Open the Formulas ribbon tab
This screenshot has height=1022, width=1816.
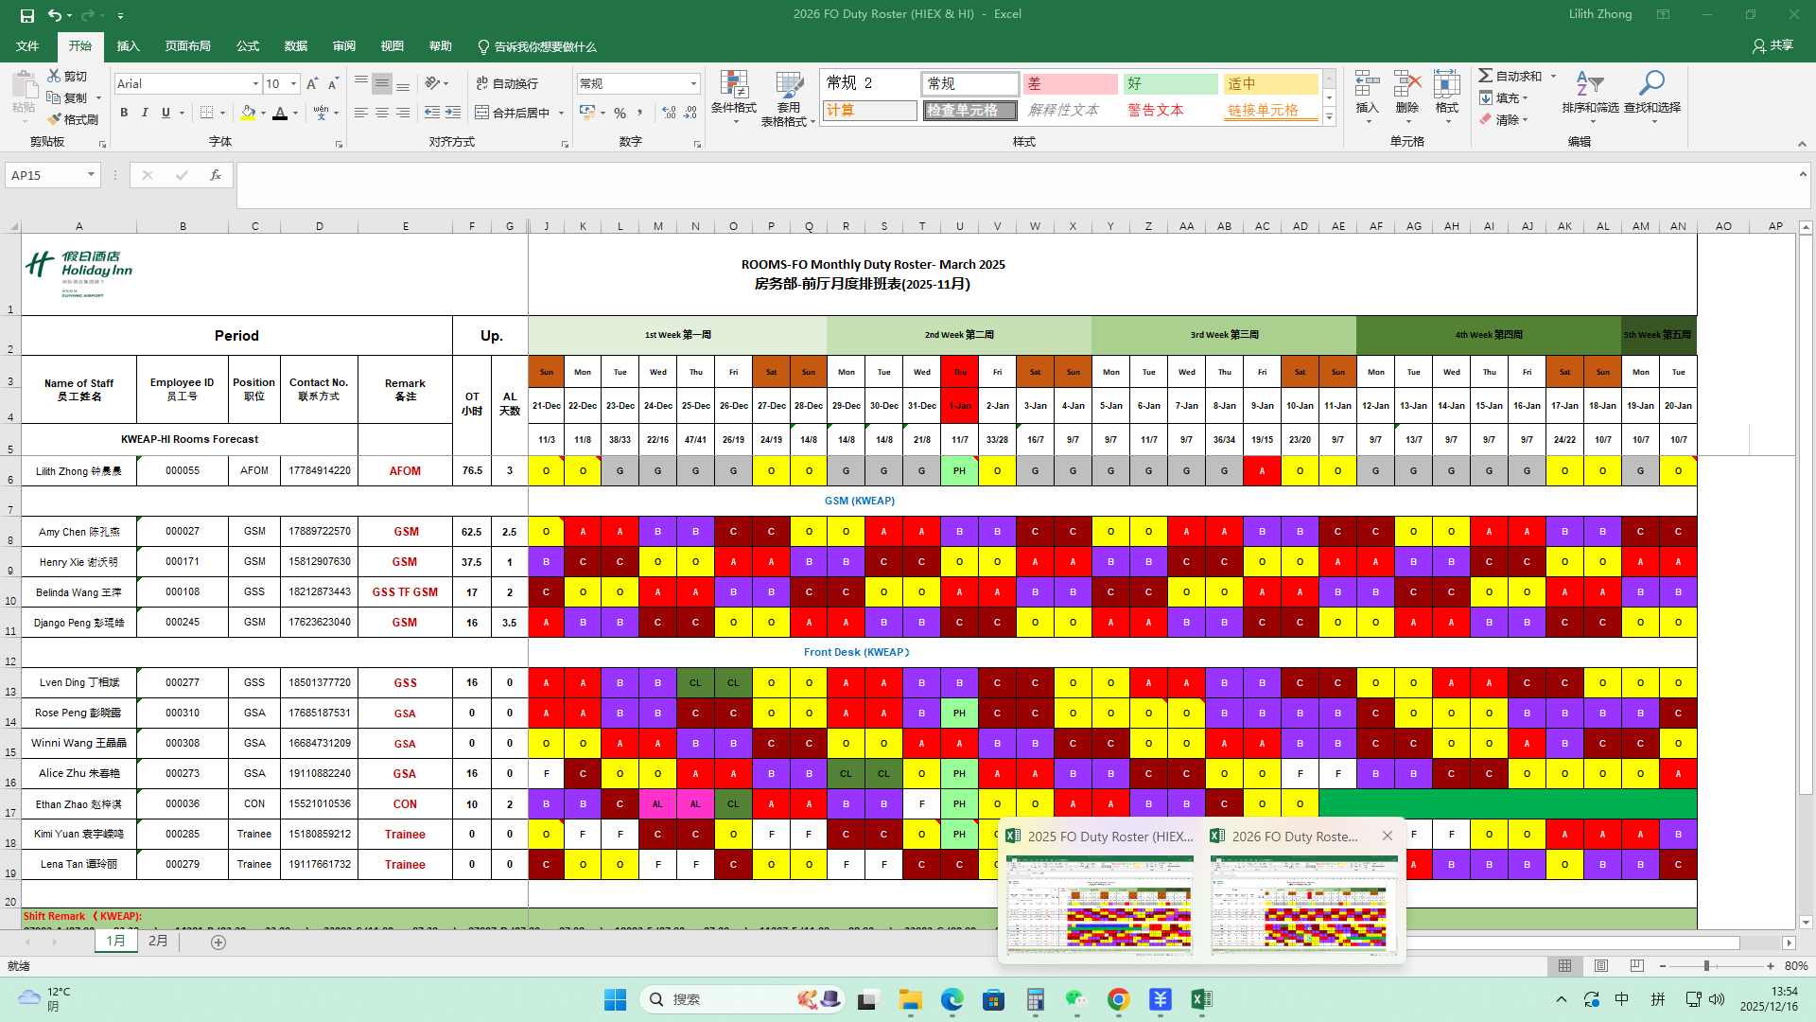[x=248, y=45]
